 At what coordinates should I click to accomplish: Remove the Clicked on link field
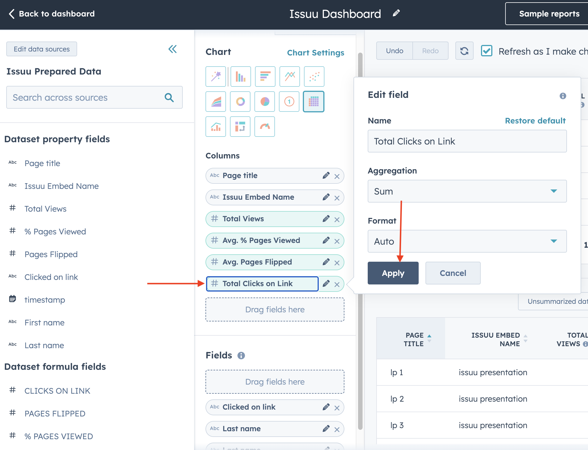point(337,408)
